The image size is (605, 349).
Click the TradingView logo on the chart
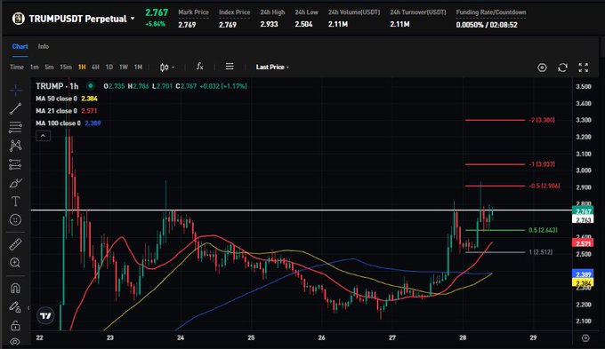(45, 316)
